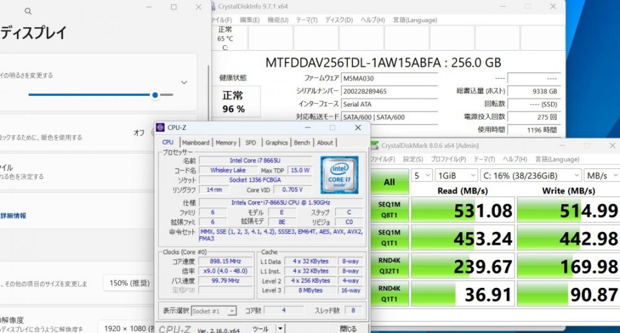Switch to the Bench tab in CPU-Z
Screen dimensions: 620x333
click(302, 142)
